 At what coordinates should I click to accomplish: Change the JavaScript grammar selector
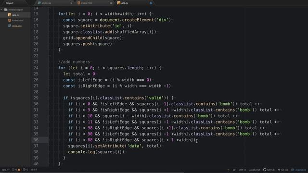click(255, 170)
